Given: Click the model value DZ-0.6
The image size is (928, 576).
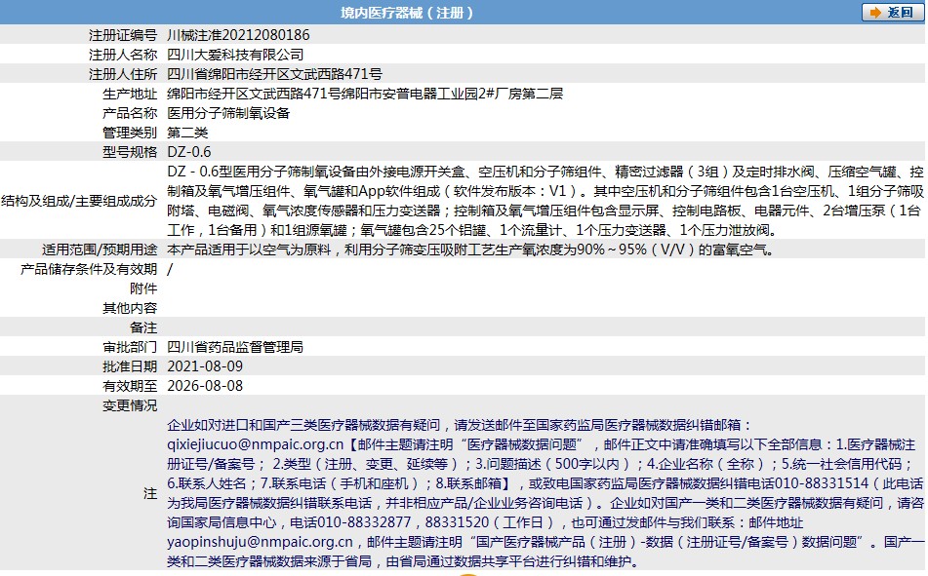Looking at the screenshot, I should [188, 152].
